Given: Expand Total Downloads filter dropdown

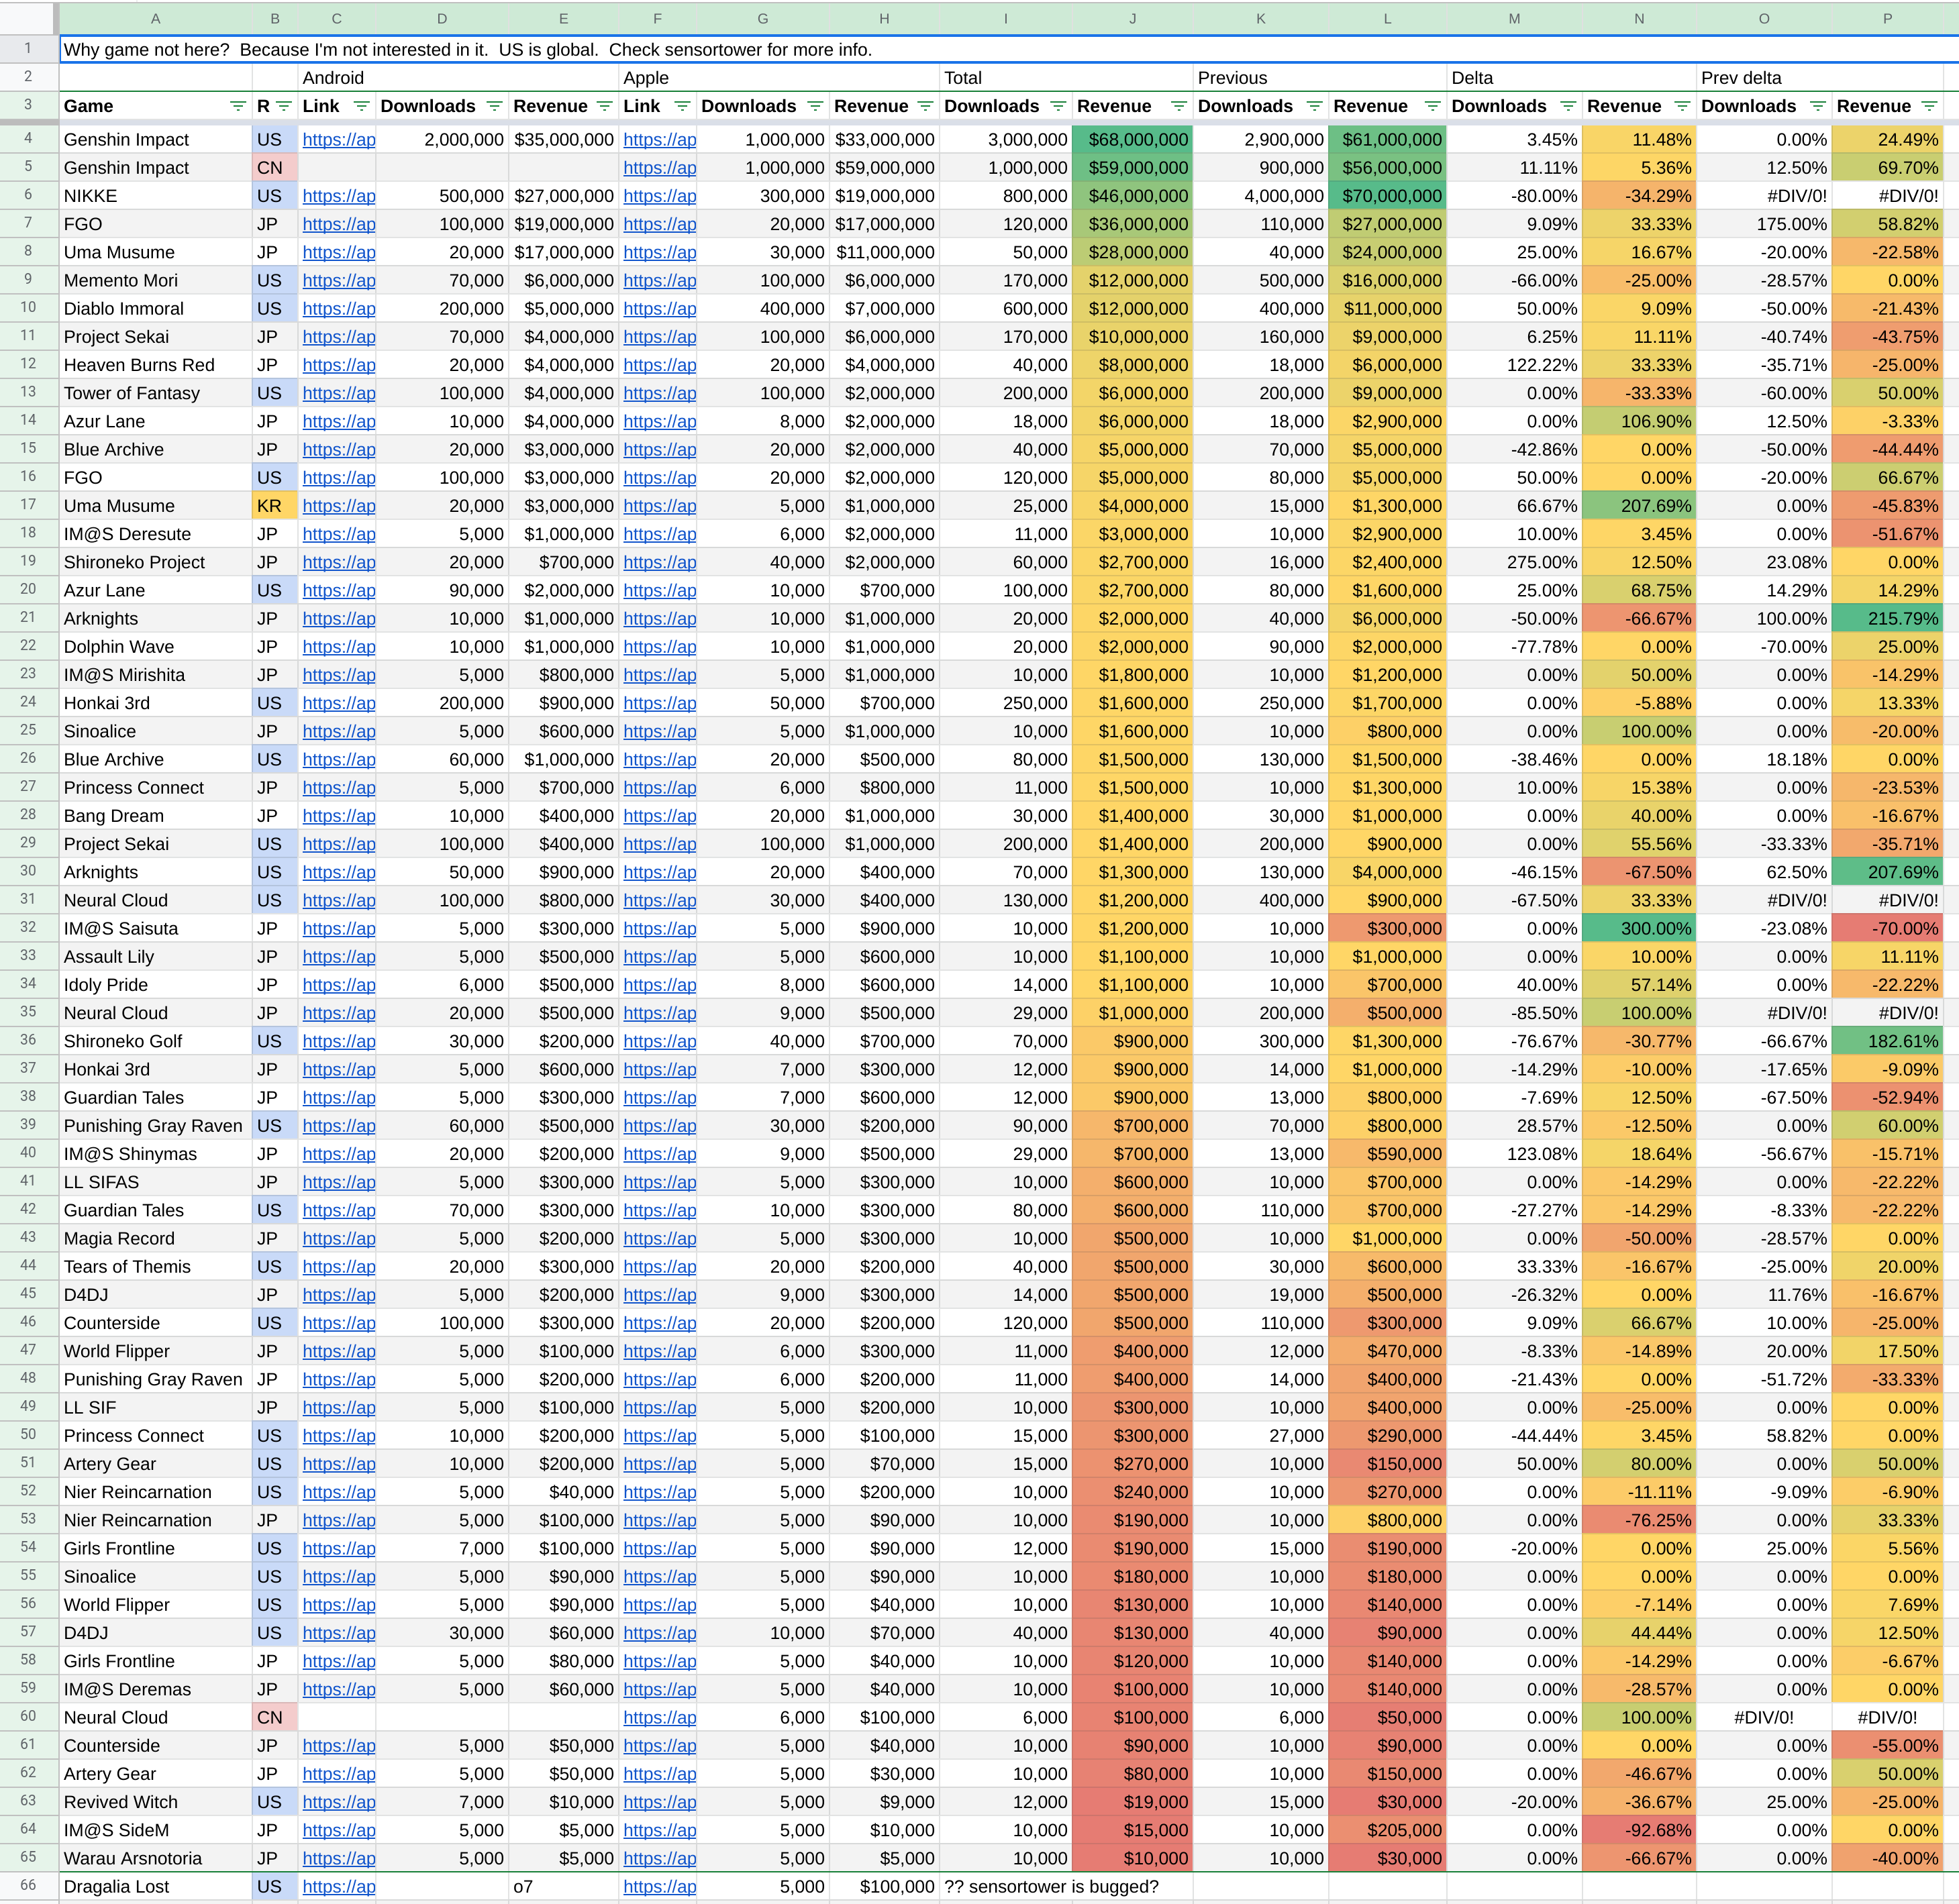Looking at the screenshot, I should pos(1058,106).
